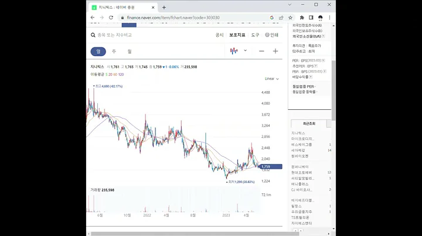Viewport: 422px width, 236px height.
Task: Open the tab search chevron in title bar
Action: pos(290,5)
